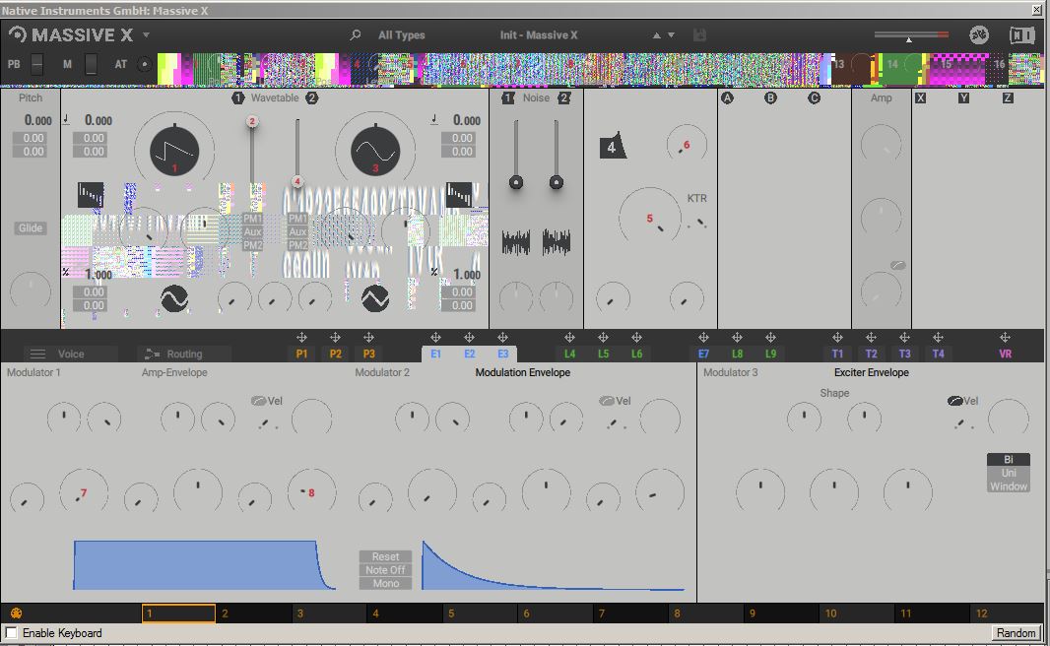1050x646 pixels.
Task: Select performer slot 12 in the bottom bar
Action: click(x=1007, y=614)
